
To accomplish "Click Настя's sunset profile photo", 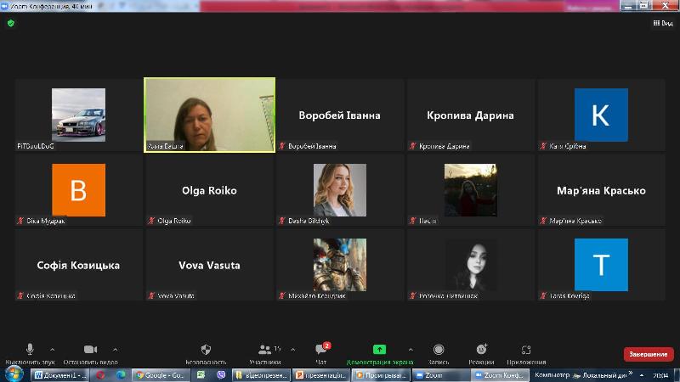I will tap(471, 190).
